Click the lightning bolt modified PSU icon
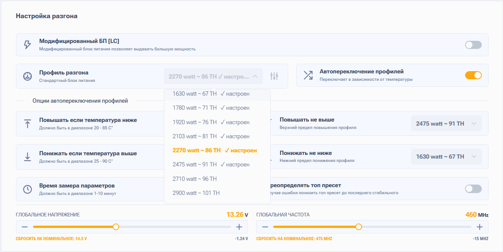This screenshot has width=503, height=252. click(x=28, y=45)
